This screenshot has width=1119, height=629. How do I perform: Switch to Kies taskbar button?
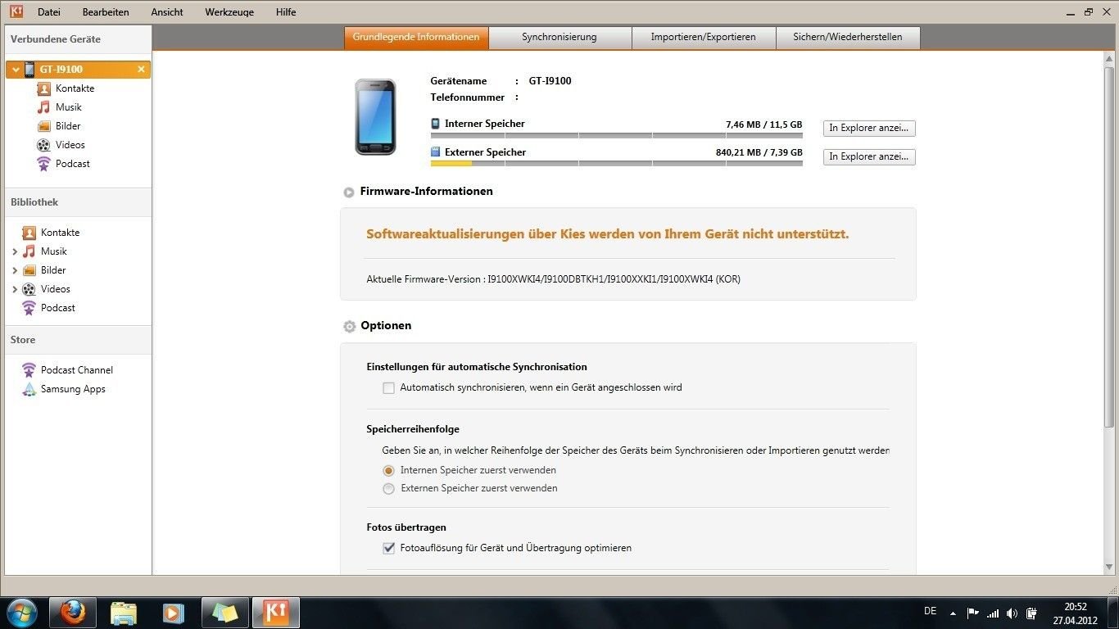[275, 613]
